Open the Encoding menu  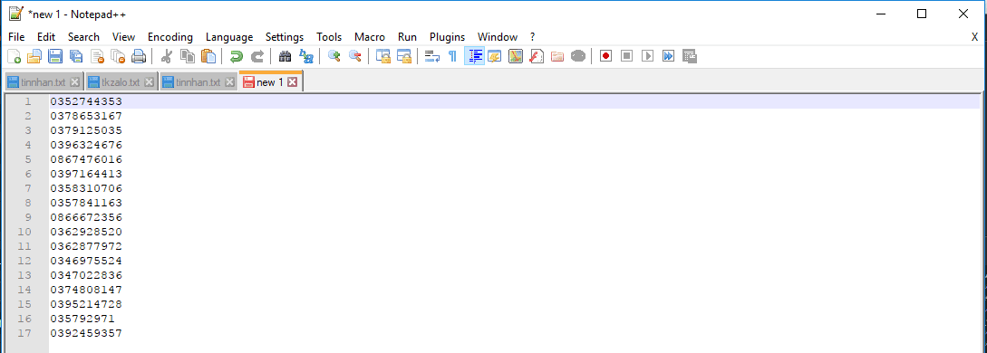pos(170,37)
